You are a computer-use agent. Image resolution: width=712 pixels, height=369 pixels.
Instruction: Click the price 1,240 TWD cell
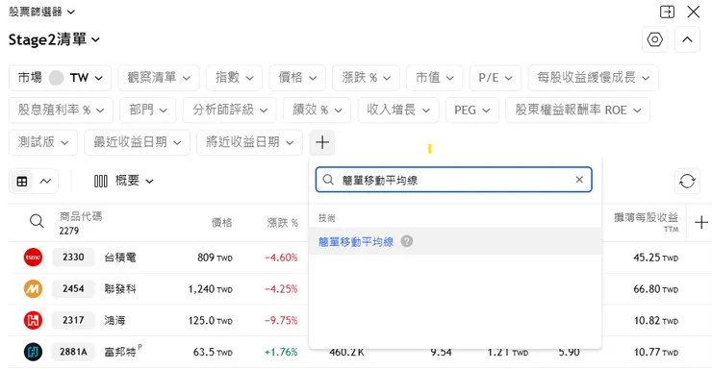click(211, 289)
